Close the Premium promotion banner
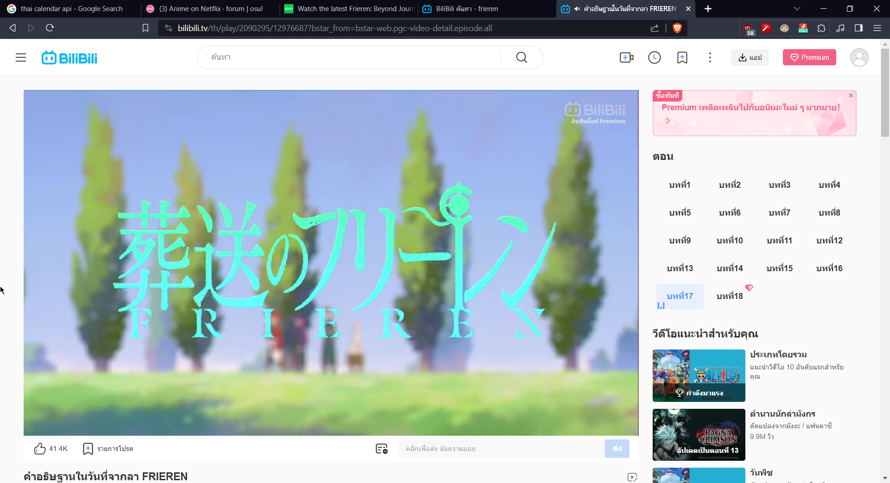890x483 pixels. point(851,95)
